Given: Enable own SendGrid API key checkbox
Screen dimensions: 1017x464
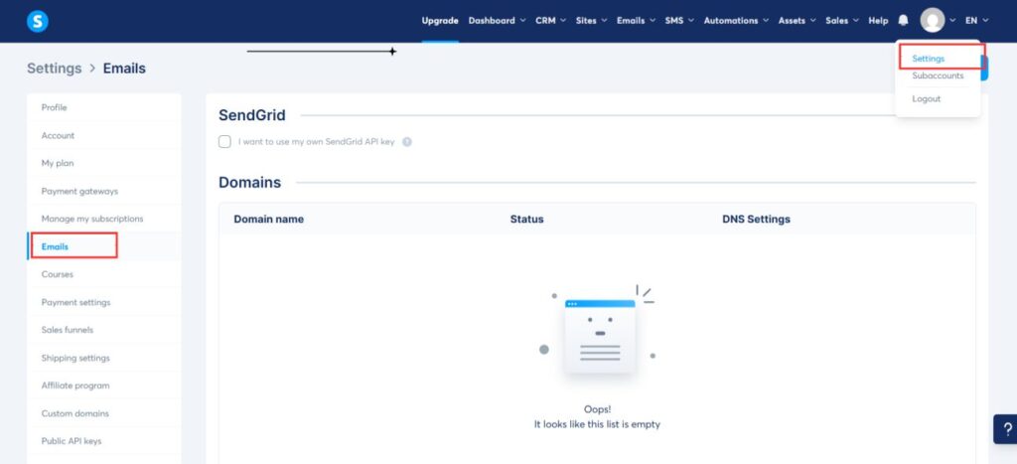Looking at the screenshot, I should 224,142.
